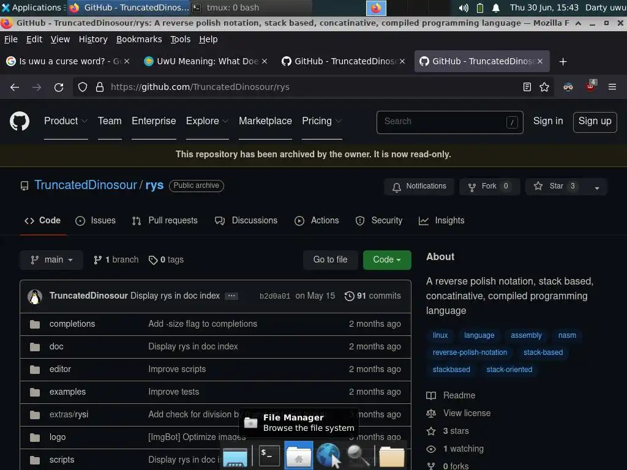The width and height of the screenshot is (627, 470).
Task: Open the Tools menu
Action: coord(181,39)
